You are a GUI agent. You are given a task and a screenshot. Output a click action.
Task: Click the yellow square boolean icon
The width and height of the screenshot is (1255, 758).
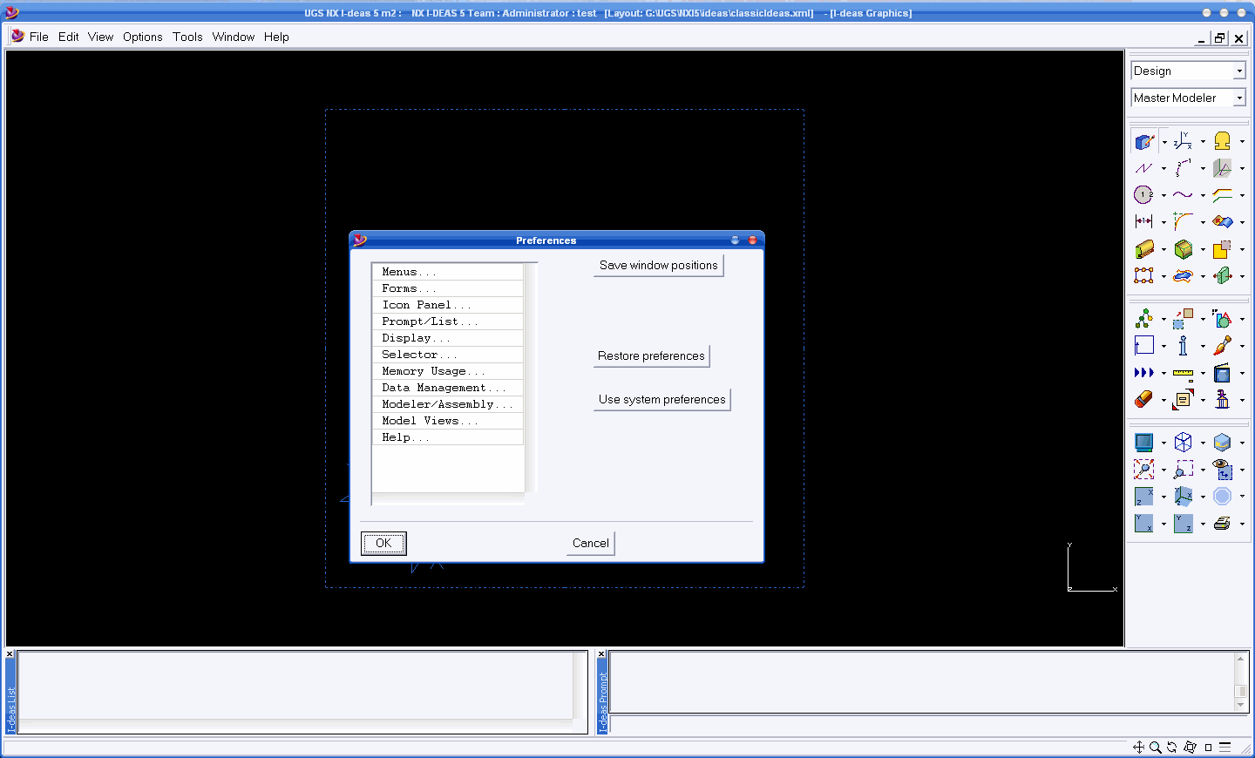click(x=1222, y=249)
